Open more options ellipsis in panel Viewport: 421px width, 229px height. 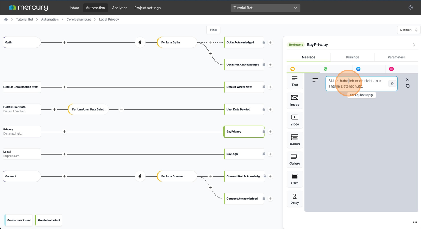(415, 222)
